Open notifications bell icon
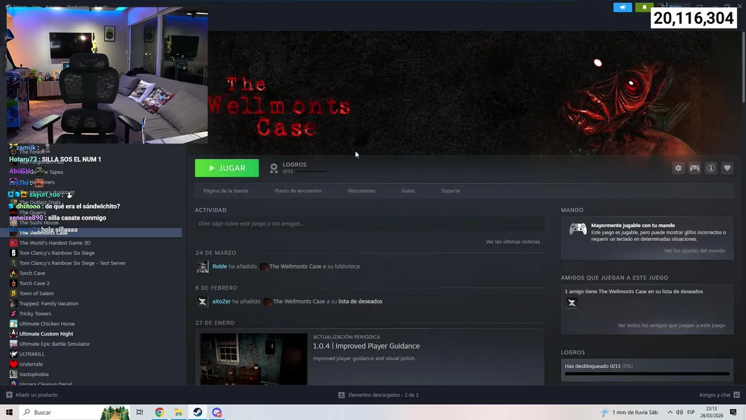 [645, 8]
